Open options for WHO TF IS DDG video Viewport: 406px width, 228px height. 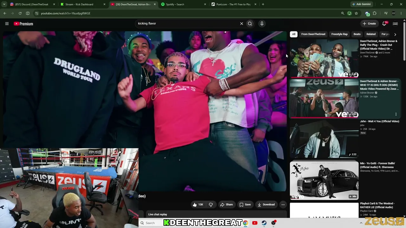pos(396,114)
